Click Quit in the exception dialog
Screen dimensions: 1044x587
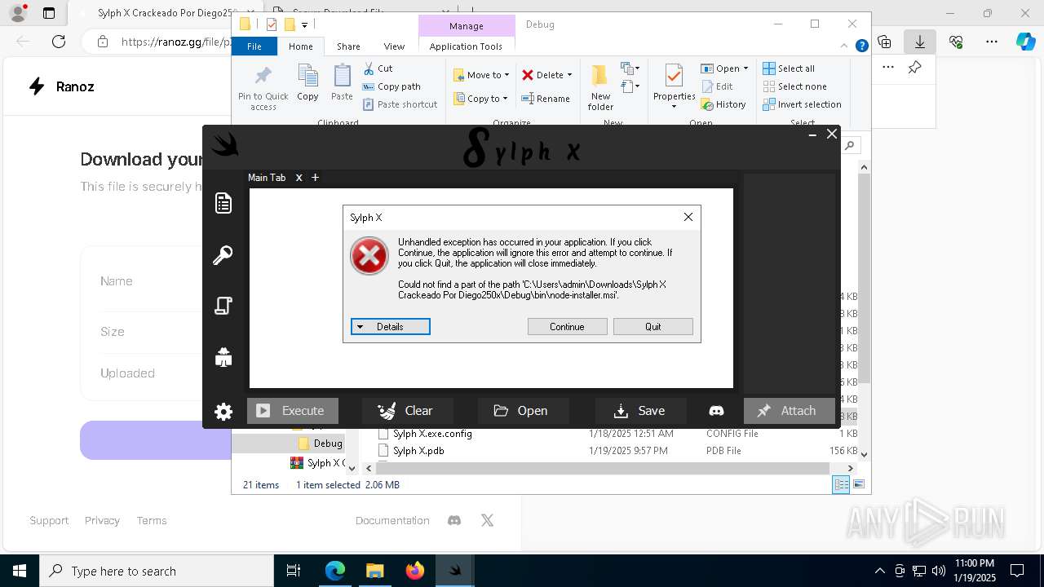coord(653,327)
